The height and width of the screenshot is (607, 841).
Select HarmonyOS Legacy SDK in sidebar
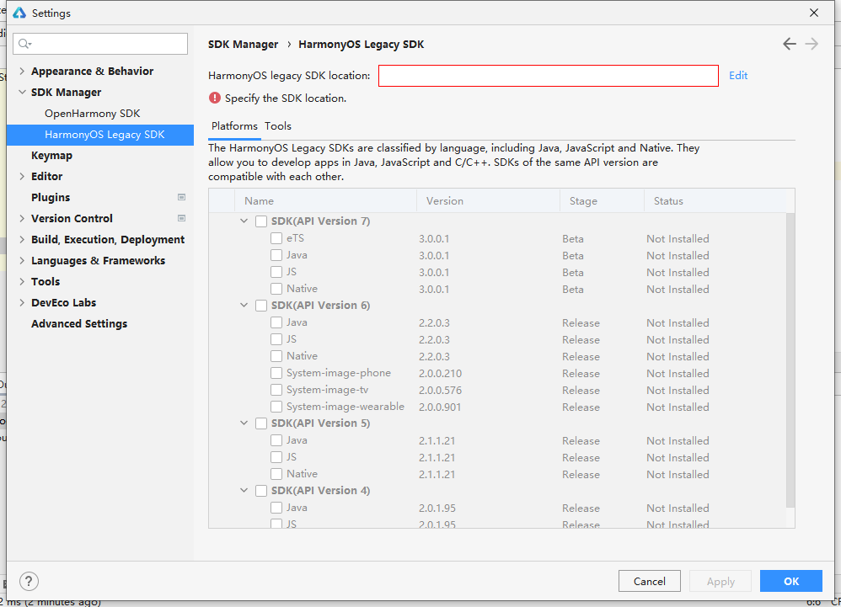click(x=100, y=135)
